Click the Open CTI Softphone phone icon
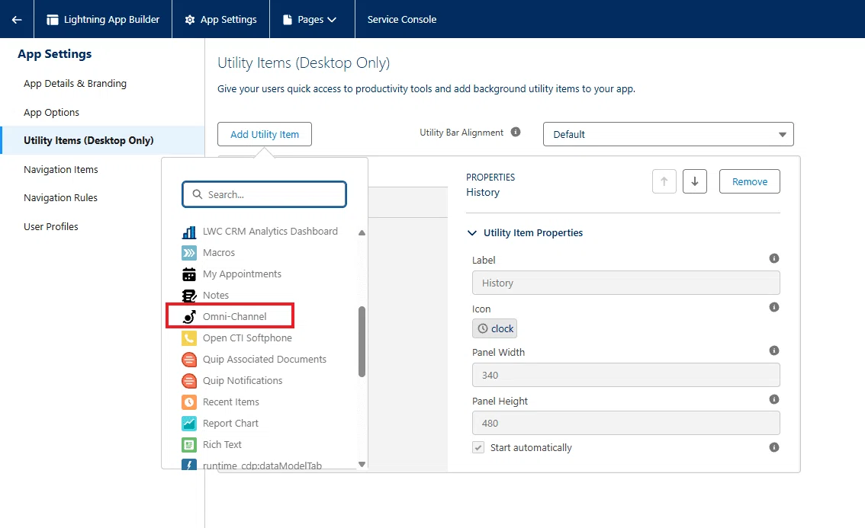Screen dimensions: 865x528 [x=189, y=338]
